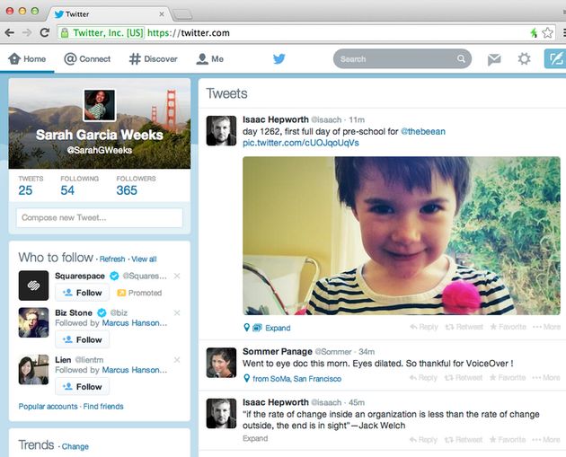This screenshot has height=457, width=566.
Task: Click the Twitter bird logo in navbar
Action: tap(279, 59)
